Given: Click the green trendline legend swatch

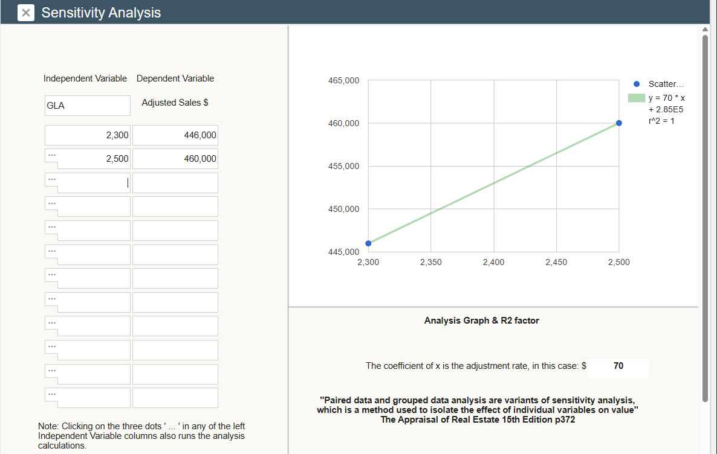Looking at the screenshot, I should point(636,97).
